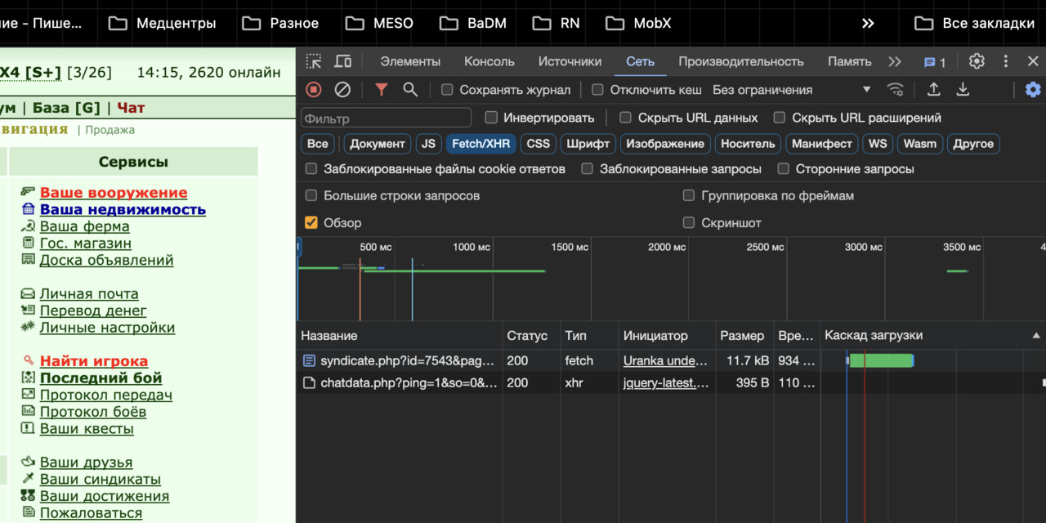Toggle device toolbar emulation icon
The width and height of the screenshot is (1046, 523).
pyautogui.click(x=343, y=61)
